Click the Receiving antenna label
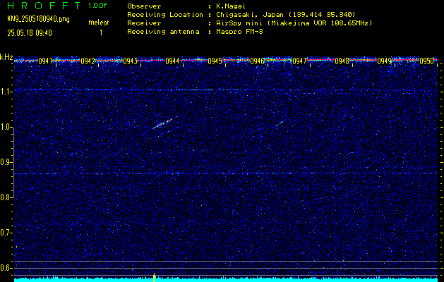Viewport: 444px width, 282px height. (163, 32)
